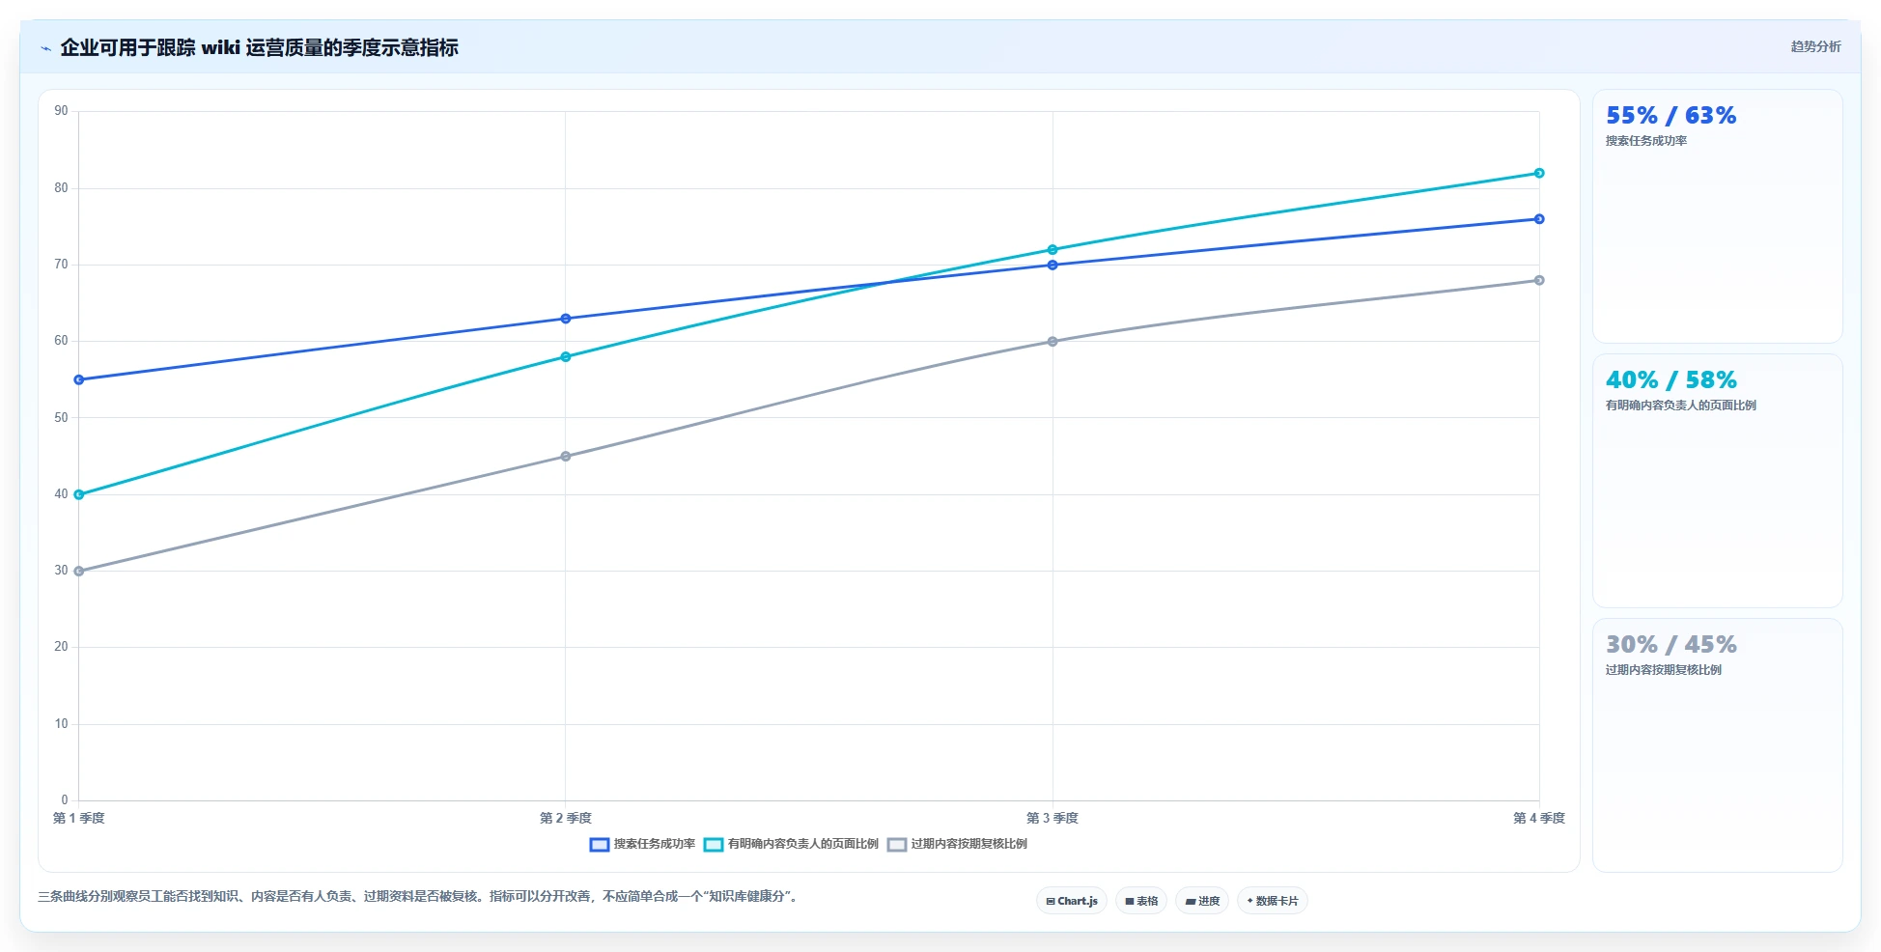
Task: Click the 90 y-axis tick label
Action: tap(61, 111)
